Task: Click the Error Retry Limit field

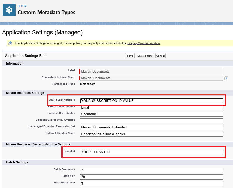Action: pos(151,184)
